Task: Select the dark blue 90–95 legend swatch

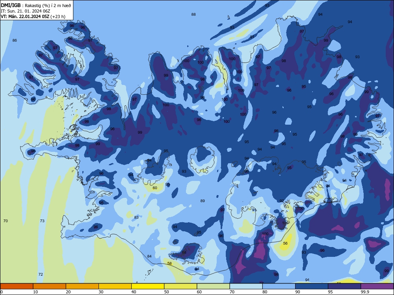Action: coord(312,286)
